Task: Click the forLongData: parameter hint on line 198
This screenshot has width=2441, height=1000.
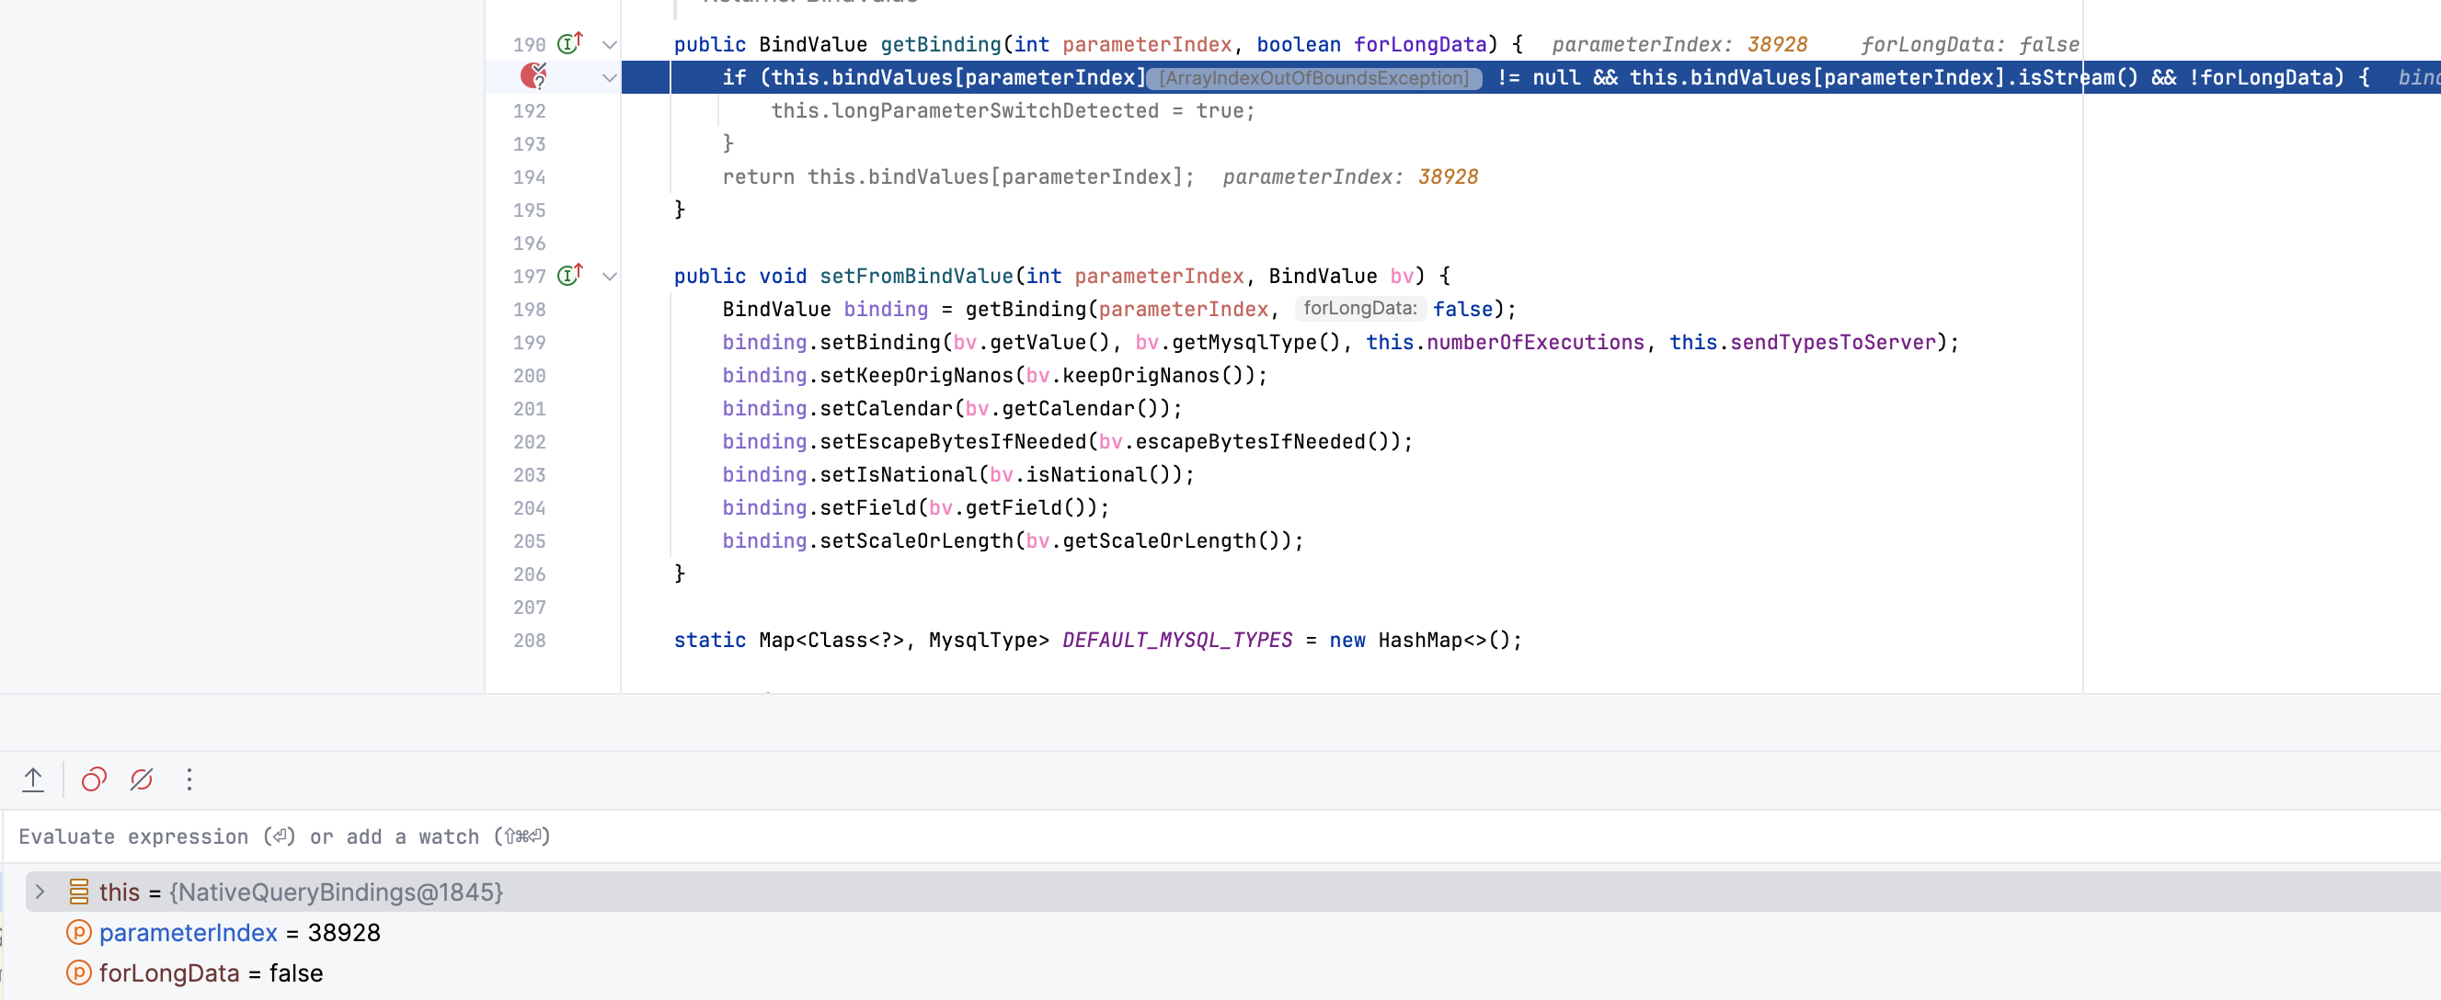Action: [1358, 309]
